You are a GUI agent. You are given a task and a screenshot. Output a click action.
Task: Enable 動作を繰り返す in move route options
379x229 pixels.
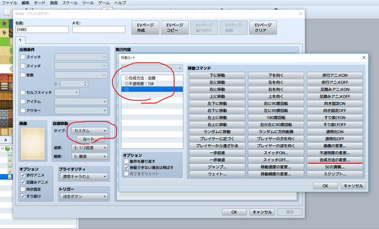(x=126, y=161)
